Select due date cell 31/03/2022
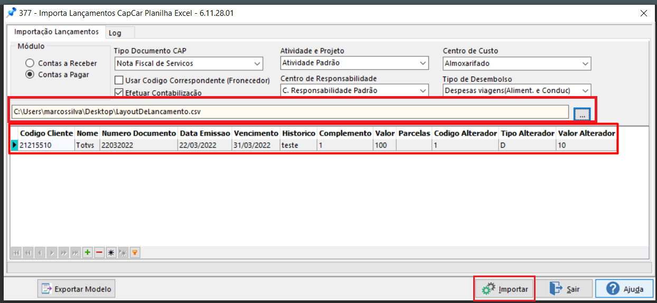657x303 pixels. (256, 145)
